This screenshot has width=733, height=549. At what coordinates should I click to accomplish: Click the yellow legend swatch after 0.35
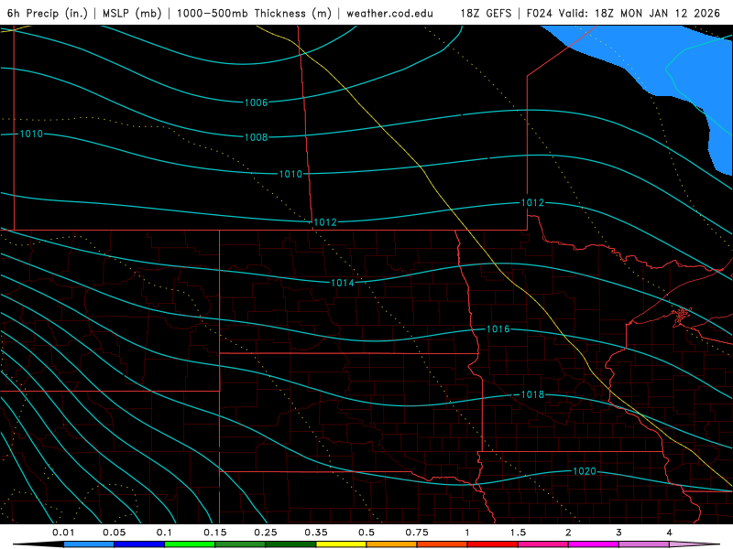pos(341,544)
